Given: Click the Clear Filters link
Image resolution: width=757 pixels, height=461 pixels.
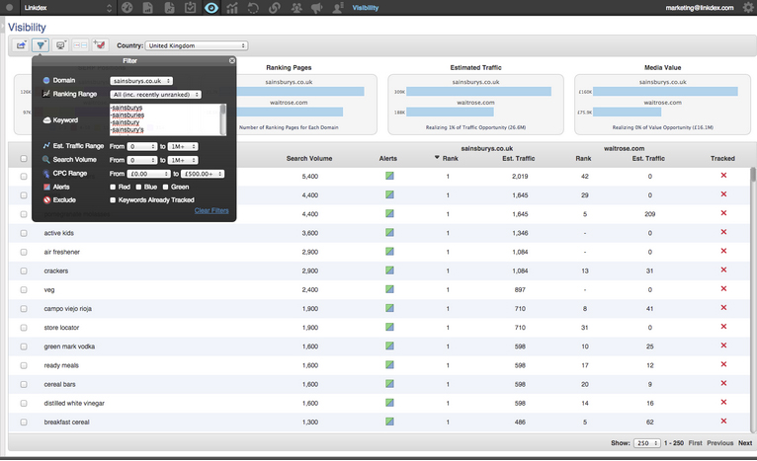Looking at the screenshot, I should 211,210.
